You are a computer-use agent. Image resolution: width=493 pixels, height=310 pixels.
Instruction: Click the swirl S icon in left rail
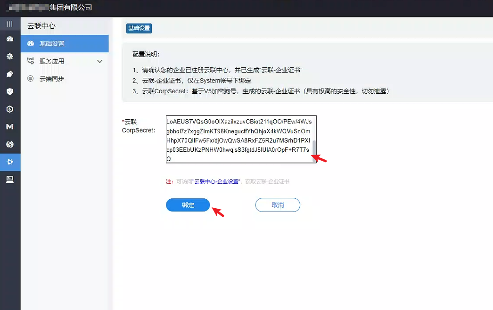(x=10, y=144)
